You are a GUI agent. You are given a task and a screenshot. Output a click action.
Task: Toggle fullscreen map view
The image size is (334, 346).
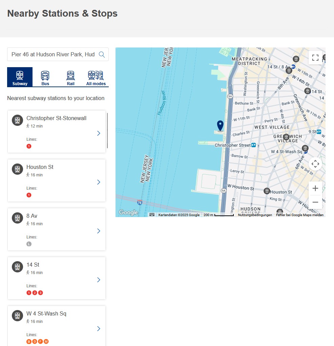coord(315,57)
